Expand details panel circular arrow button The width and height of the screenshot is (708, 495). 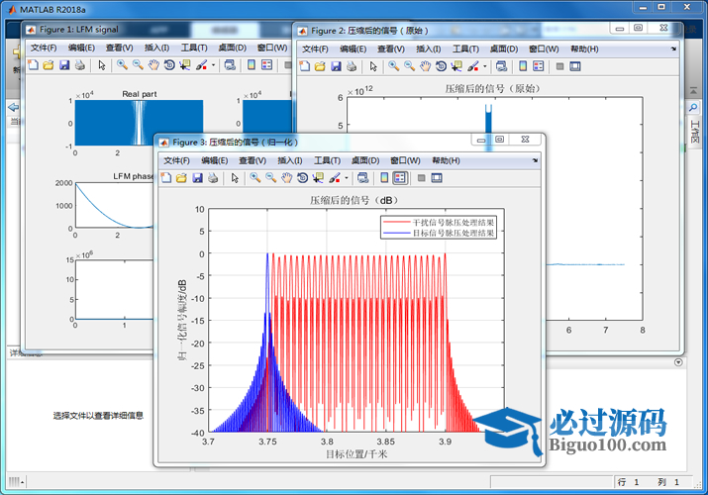677,362
